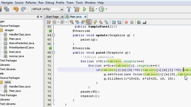Click the Profile Project icon
This screenshot has width=191, height=107.
point(101,9)
